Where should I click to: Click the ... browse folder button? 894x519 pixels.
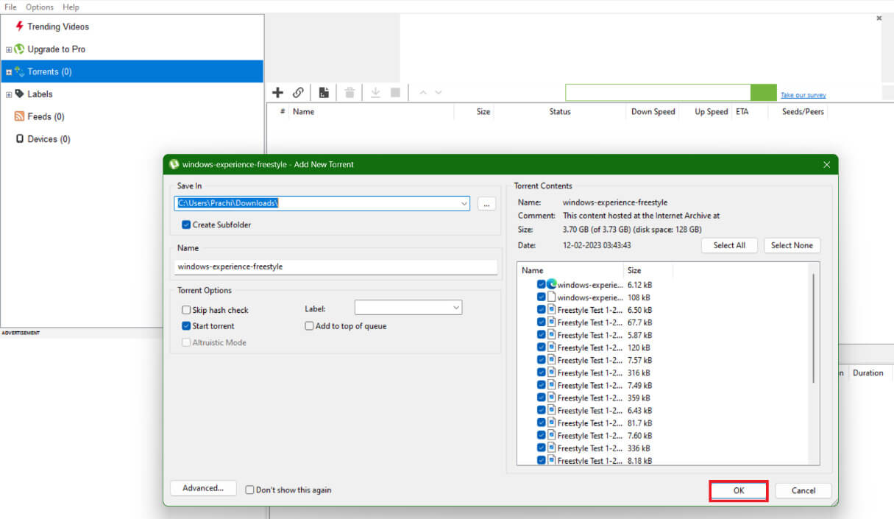486,204
